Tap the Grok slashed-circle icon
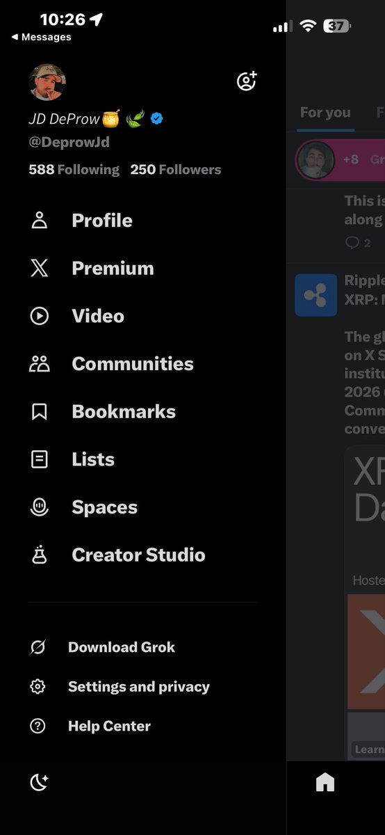 point(38,647)
